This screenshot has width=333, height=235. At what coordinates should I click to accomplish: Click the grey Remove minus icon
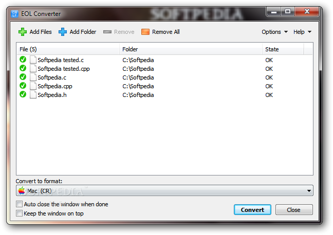tap(107, 32)
